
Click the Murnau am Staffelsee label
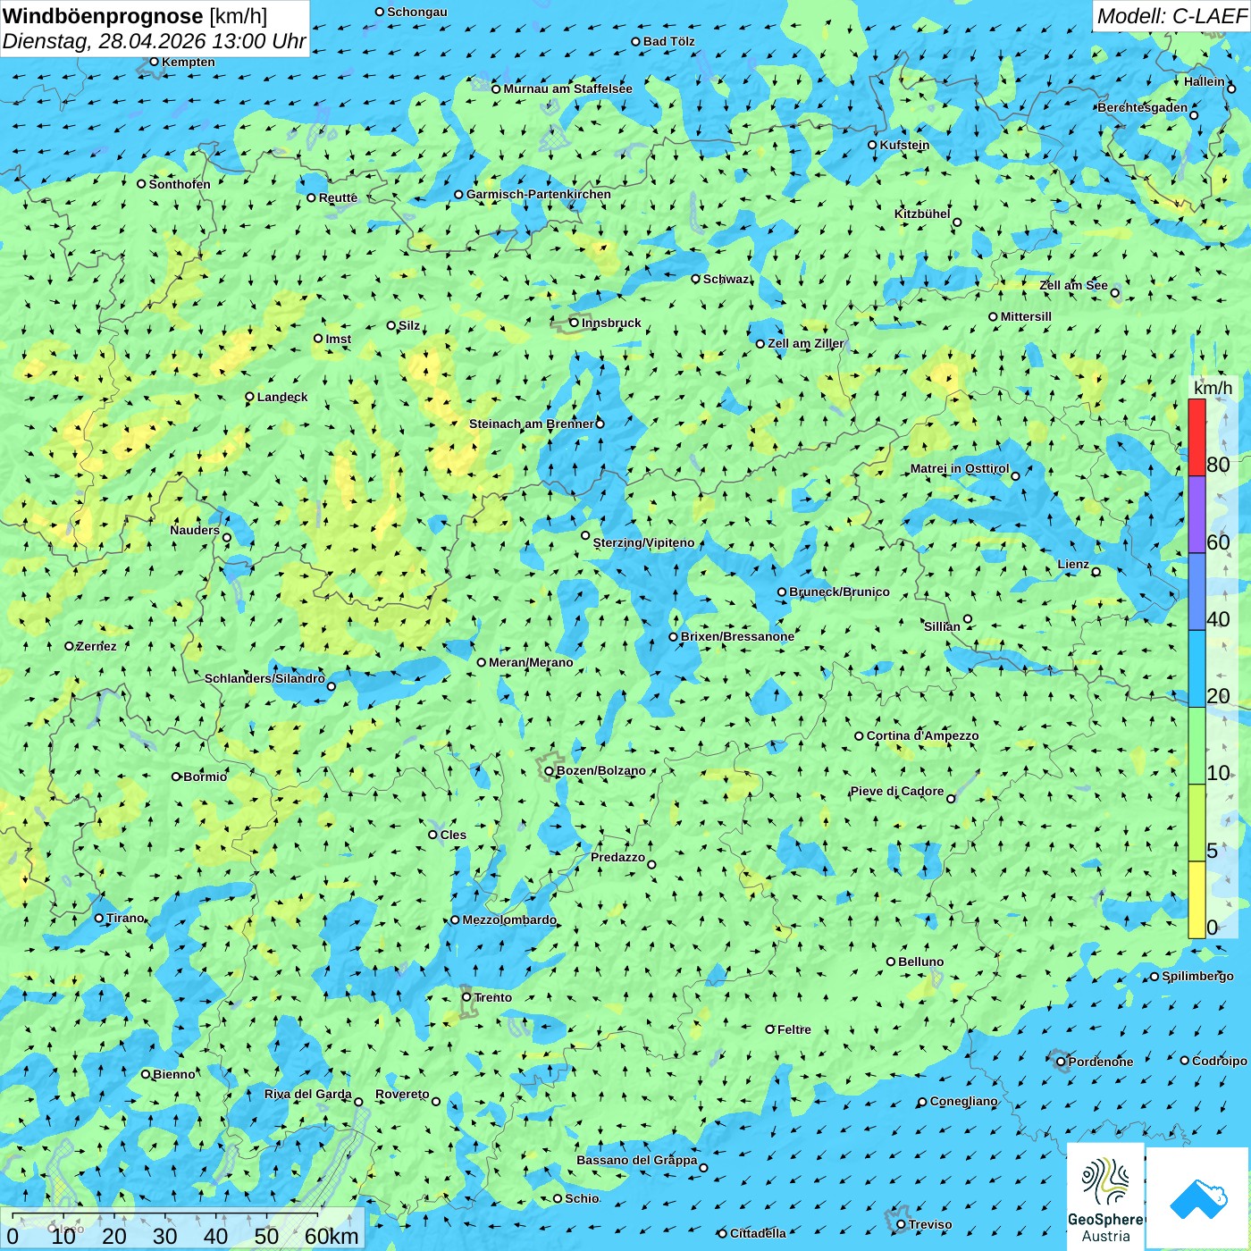tap(567, 88)
